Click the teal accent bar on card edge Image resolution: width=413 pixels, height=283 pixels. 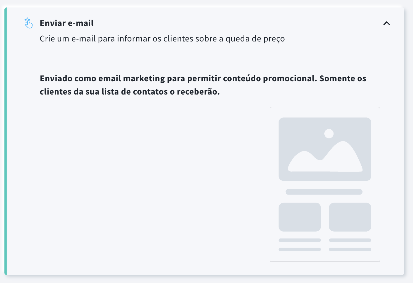click(6, 141)
